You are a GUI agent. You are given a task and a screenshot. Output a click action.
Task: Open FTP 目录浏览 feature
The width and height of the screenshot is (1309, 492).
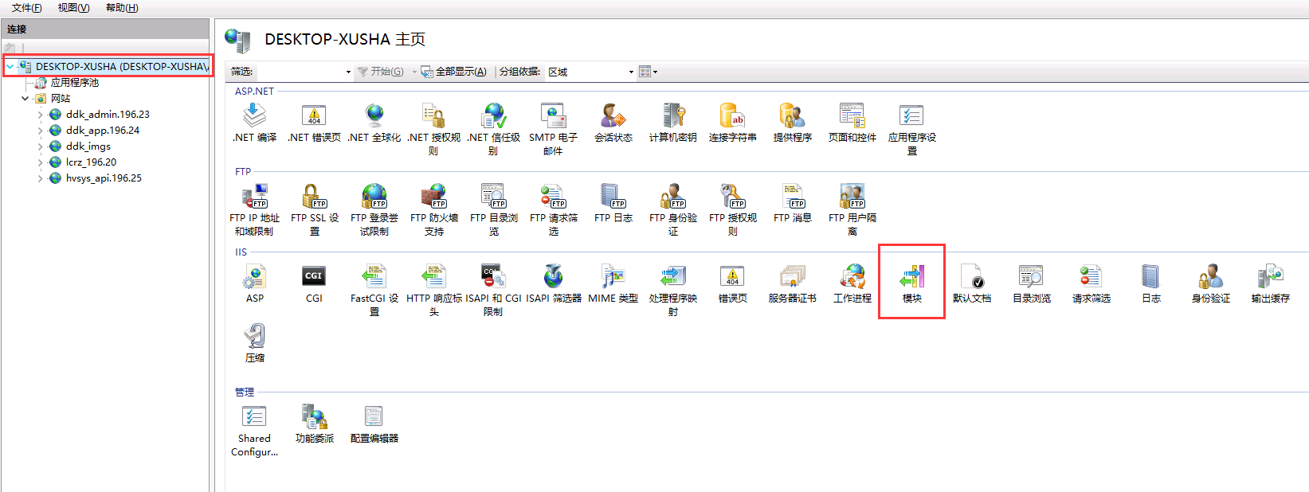(x=494, y=209)
